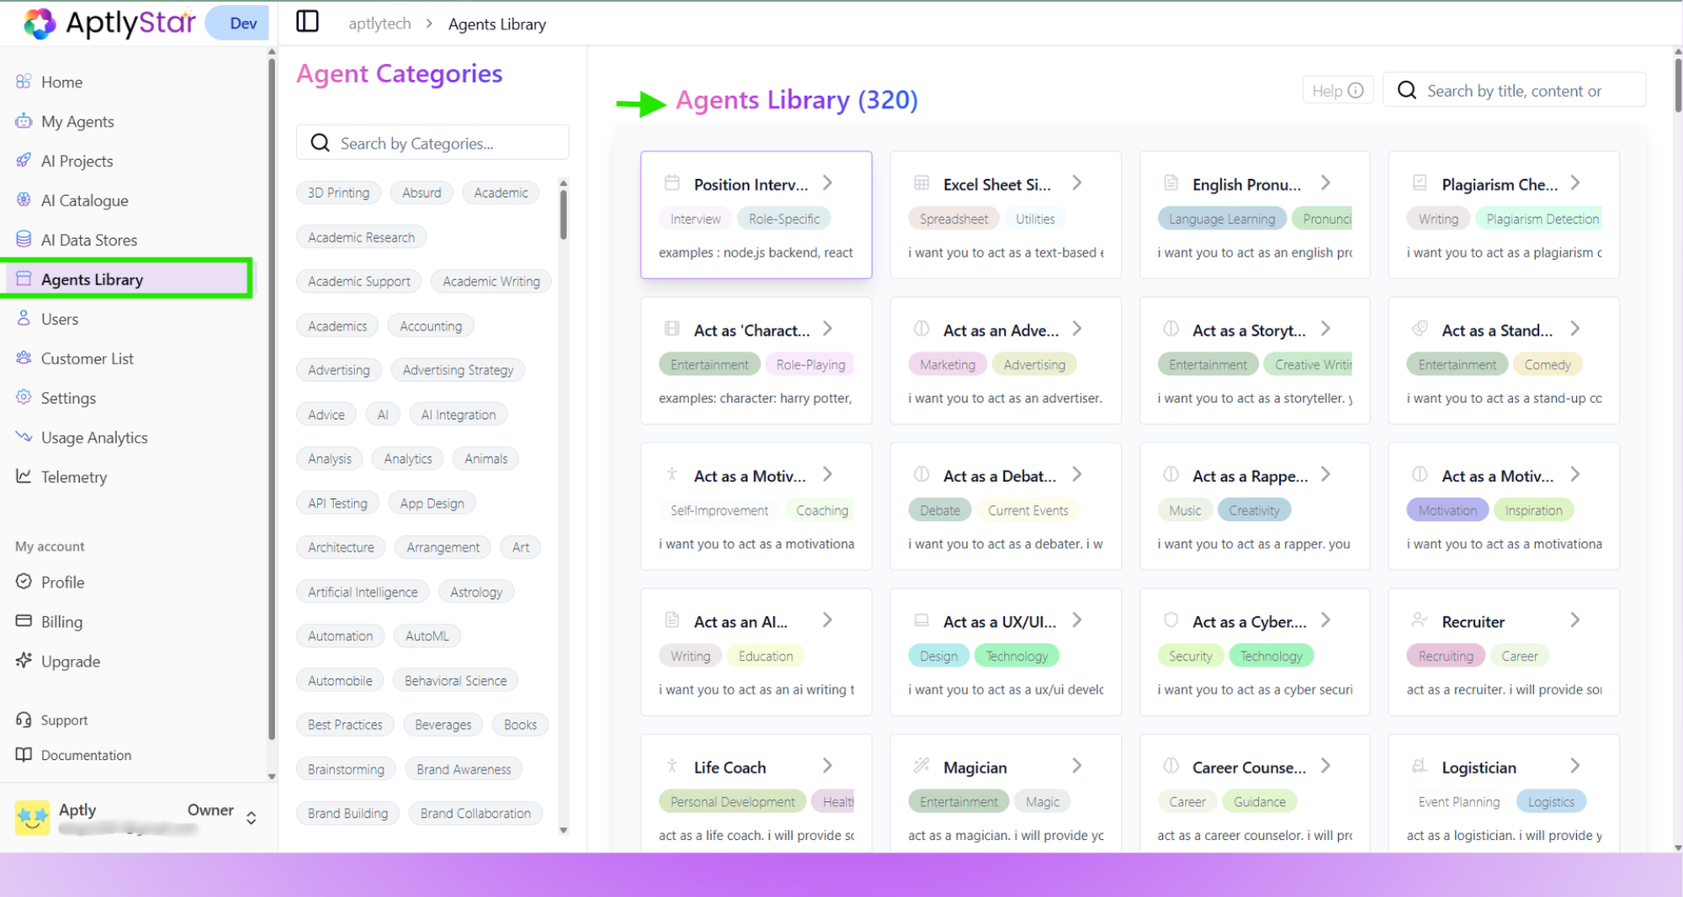Click the Help button
The image size is (1683, 897).
coord(1337,89)
